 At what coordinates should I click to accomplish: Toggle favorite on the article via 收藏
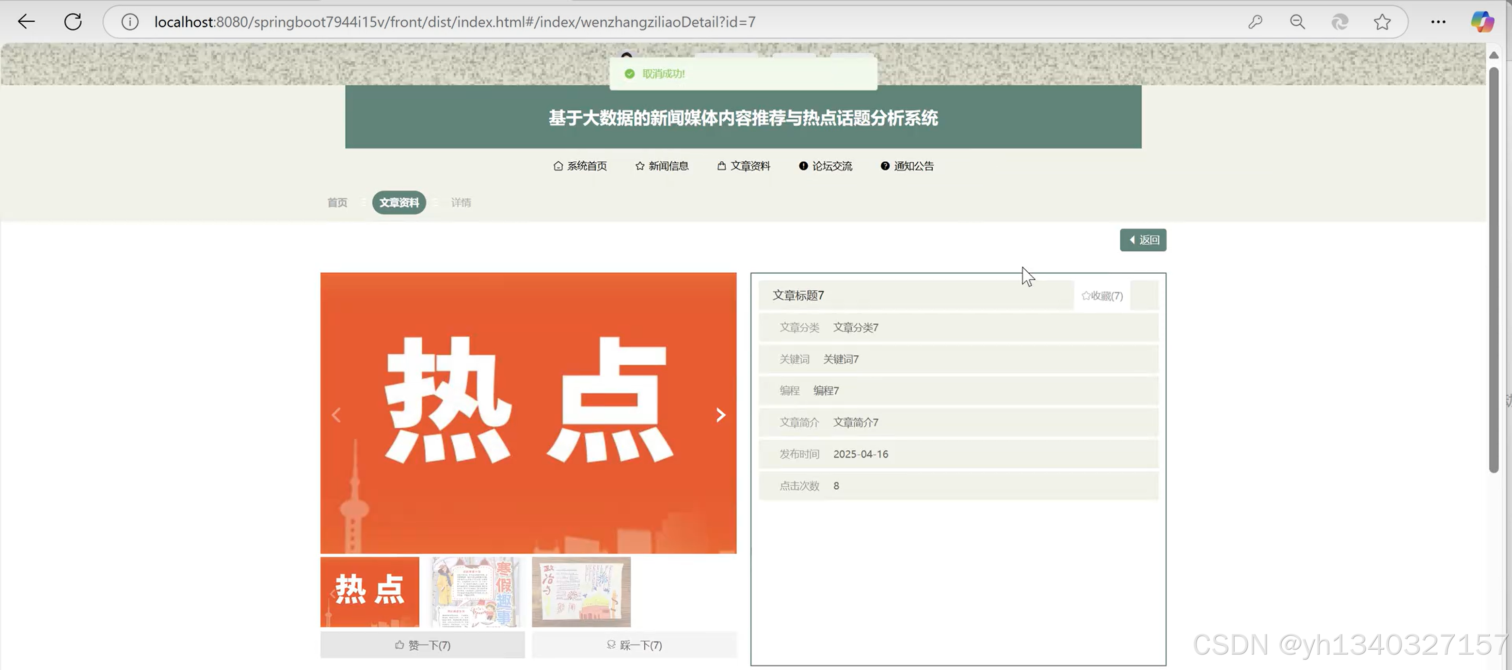pos(1101,296)
